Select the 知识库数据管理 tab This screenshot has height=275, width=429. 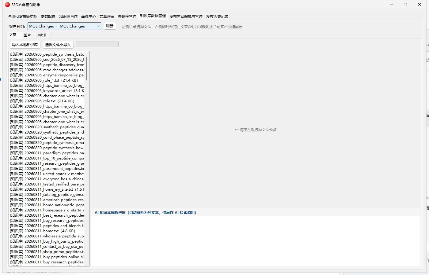pyautogui.click(x=153, y=16)
